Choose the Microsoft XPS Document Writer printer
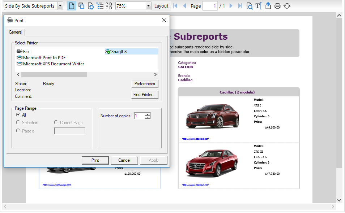The height and width of the screenshot is (213, 345). point(50,64)
